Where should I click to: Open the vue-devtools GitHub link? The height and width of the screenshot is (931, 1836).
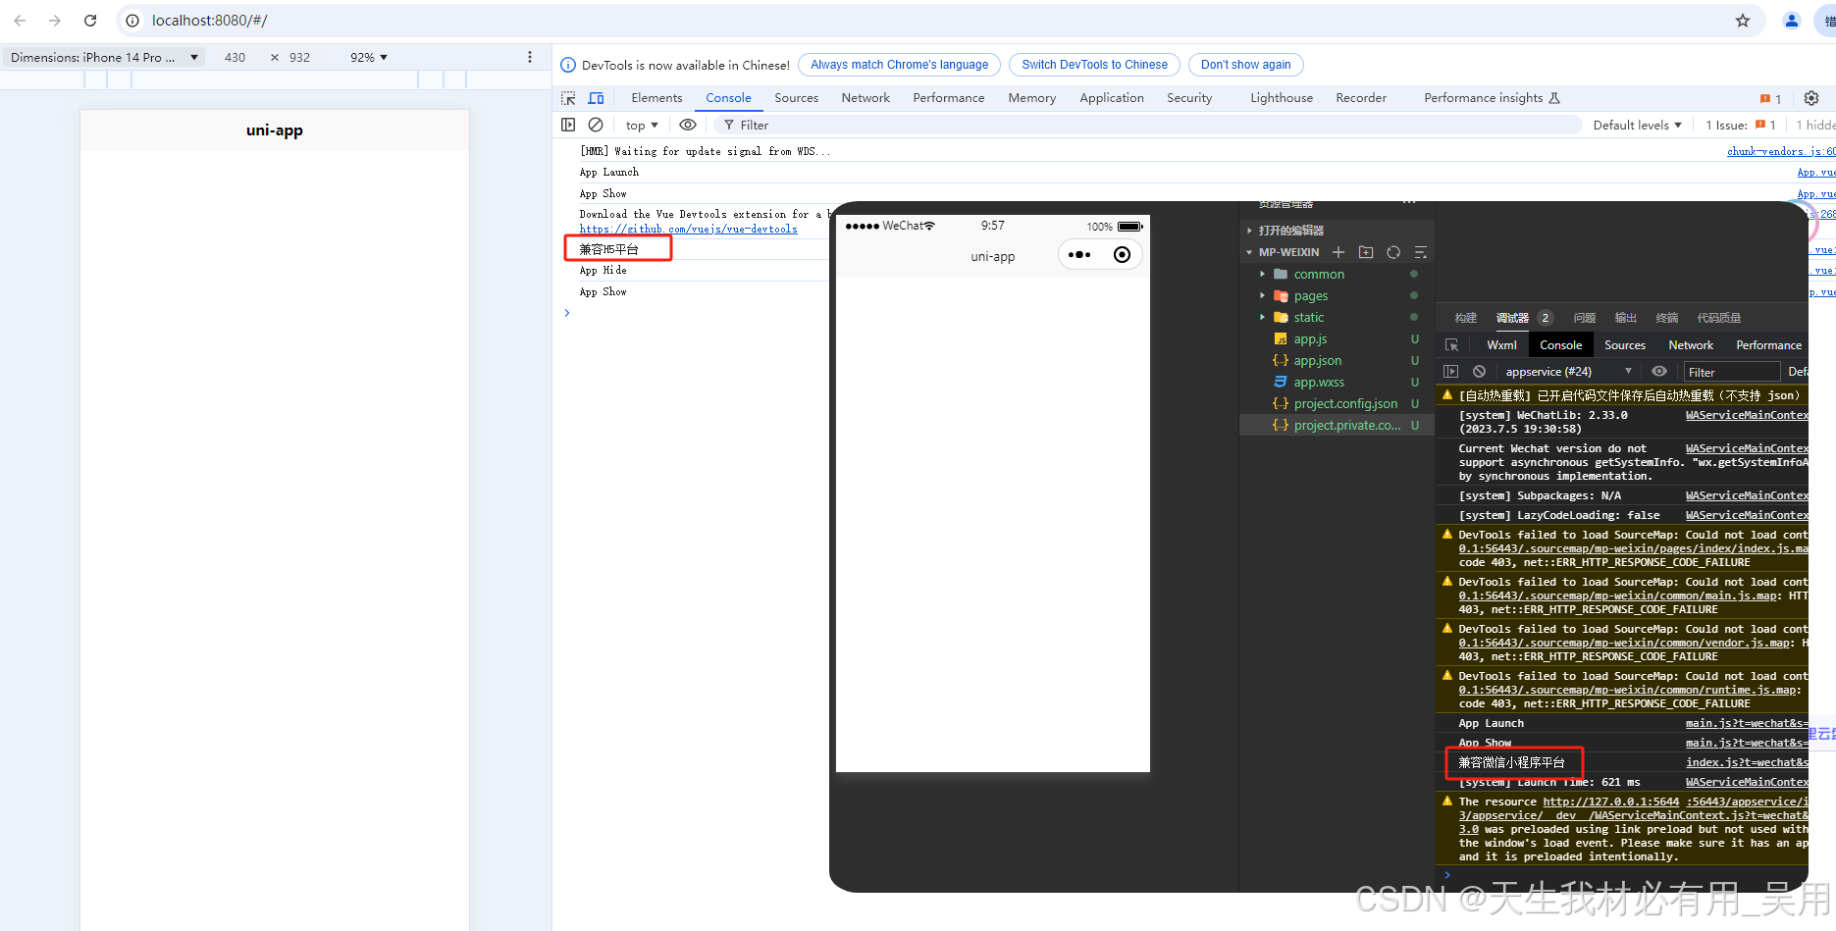coord(688,230)
